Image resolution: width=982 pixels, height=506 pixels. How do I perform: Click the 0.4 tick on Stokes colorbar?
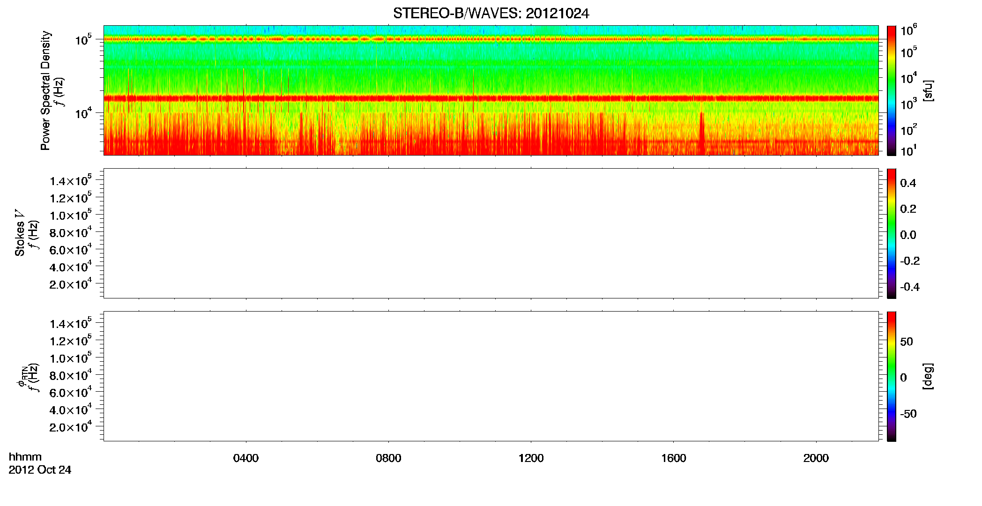(x=908, y=183)
